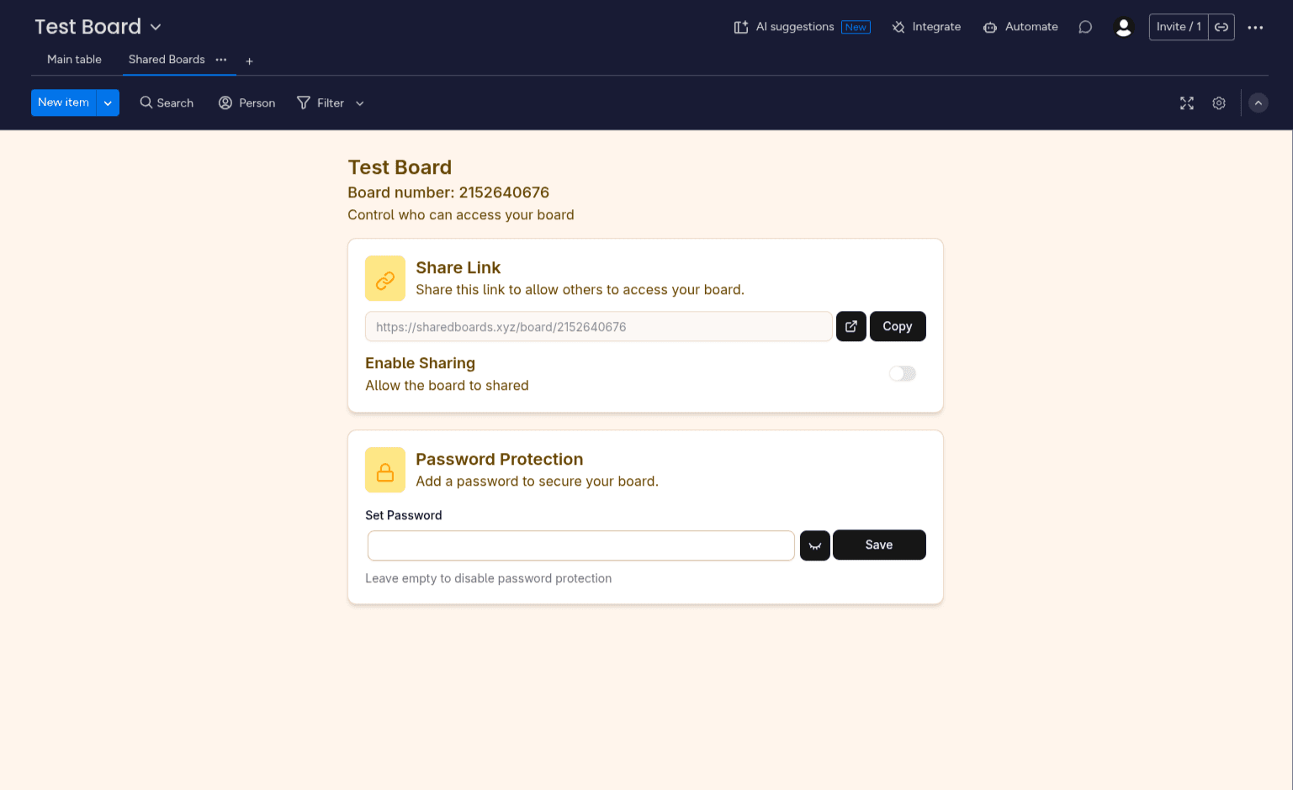Click the Invite / 1 button
Image resolution: width=1293 pixels, height=790 pixels.
tap(1179, 27)
